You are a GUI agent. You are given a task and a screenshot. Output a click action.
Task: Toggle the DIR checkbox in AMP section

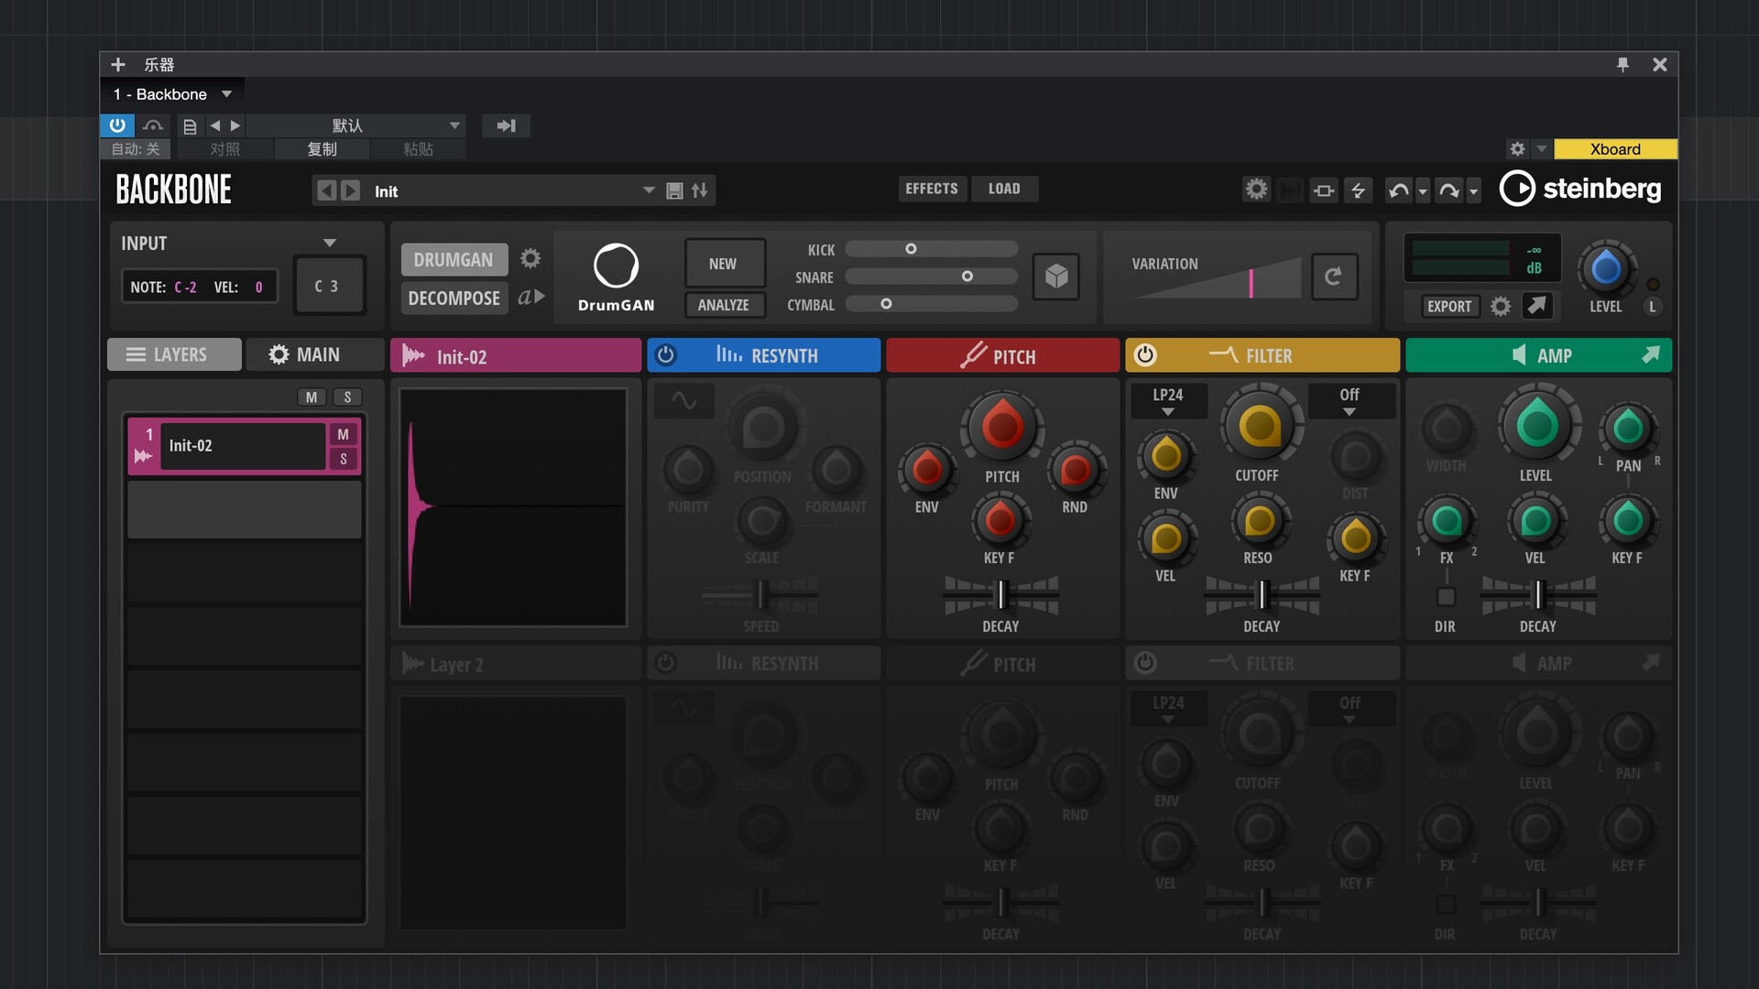(x=1446, y=596)
